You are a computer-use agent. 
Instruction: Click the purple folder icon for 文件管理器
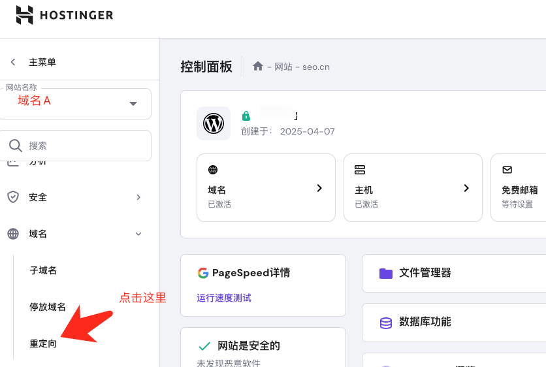point(386,273)
